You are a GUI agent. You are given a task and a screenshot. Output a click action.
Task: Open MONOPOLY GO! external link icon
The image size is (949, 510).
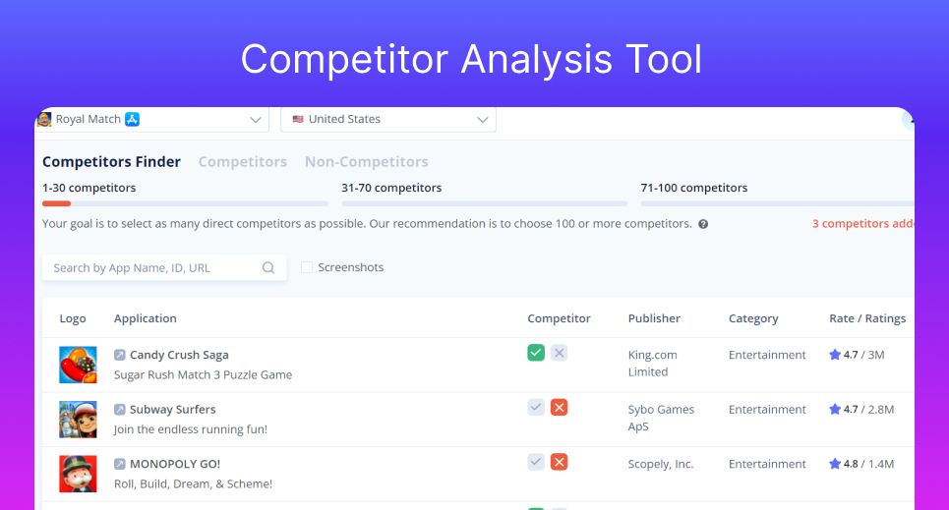(x=120, y=464)
